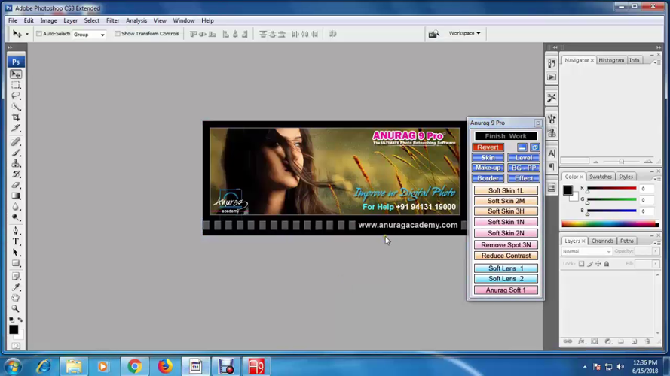Viewport: 670px width, 376px height.
Task: Expand the toolbox to two columns
Action: point(10,47)
